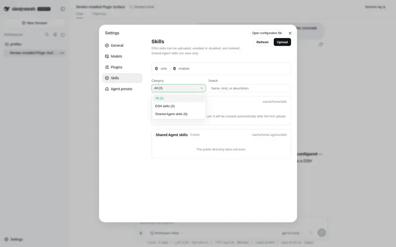396x247 pixels.
Task: Click the Skills hexagon icon in sidebar
Action: (107, 78)
